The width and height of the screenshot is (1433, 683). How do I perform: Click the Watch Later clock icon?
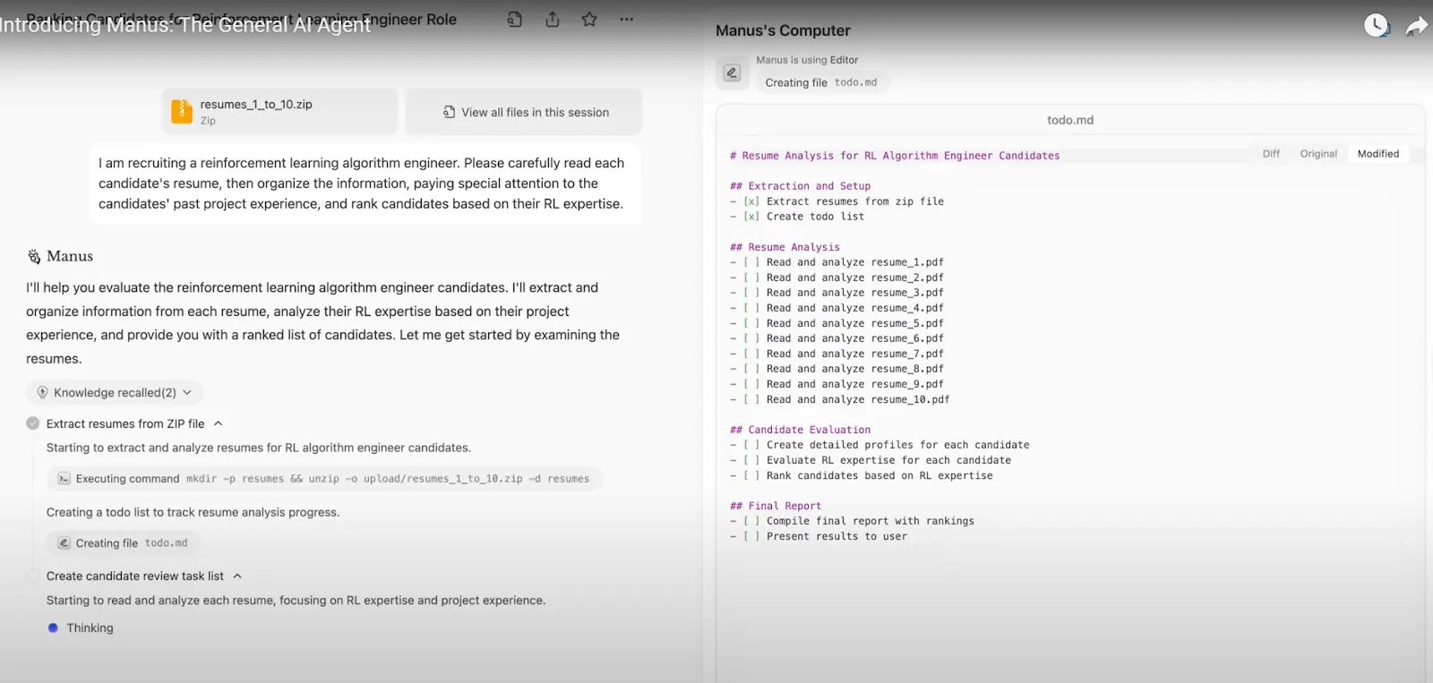[1376, 26]
